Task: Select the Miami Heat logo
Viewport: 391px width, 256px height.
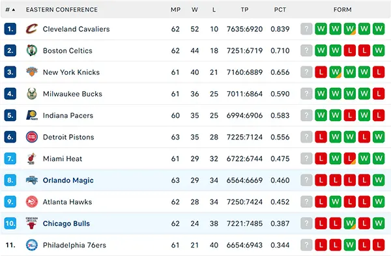Action: [x=32, y=158]
